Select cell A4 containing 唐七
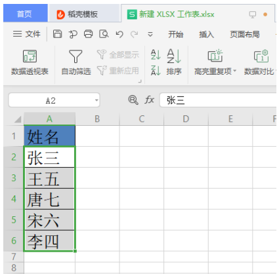Screen dimensions: 279x274 (x=49, y=199)
